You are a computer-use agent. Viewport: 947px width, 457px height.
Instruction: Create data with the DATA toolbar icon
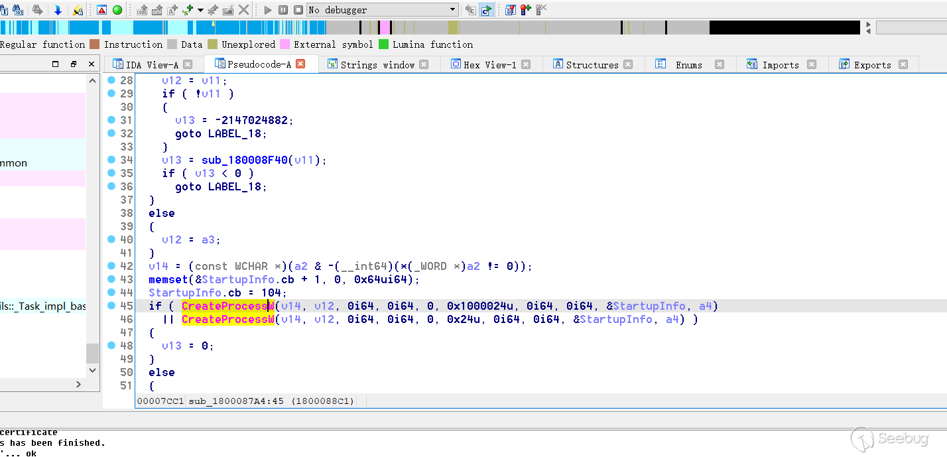158,9
